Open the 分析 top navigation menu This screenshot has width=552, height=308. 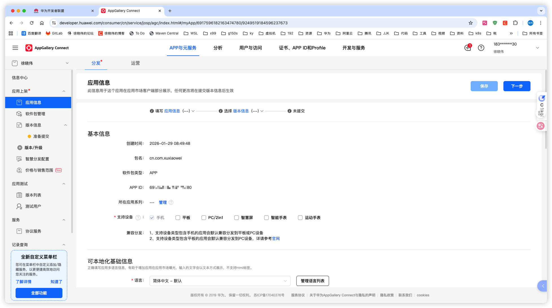[218, 48]
